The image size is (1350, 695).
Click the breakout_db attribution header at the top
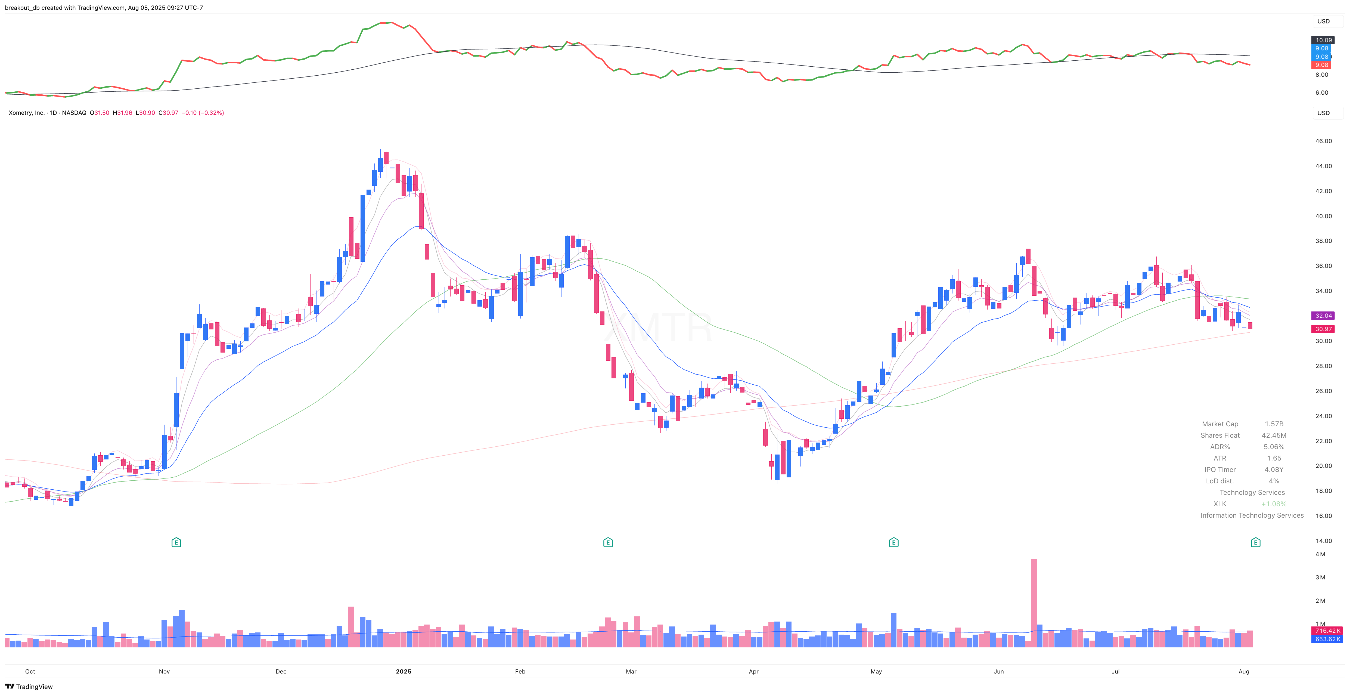coord(58,7)
